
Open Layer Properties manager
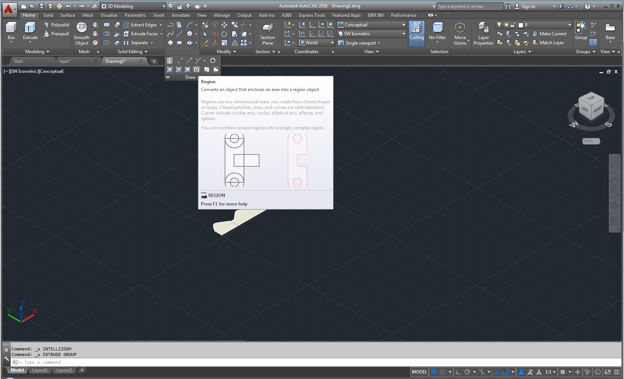click(483, 33)
